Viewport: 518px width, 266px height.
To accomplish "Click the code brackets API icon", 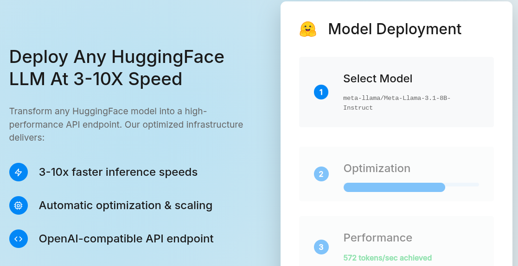I will pos(19,239).
